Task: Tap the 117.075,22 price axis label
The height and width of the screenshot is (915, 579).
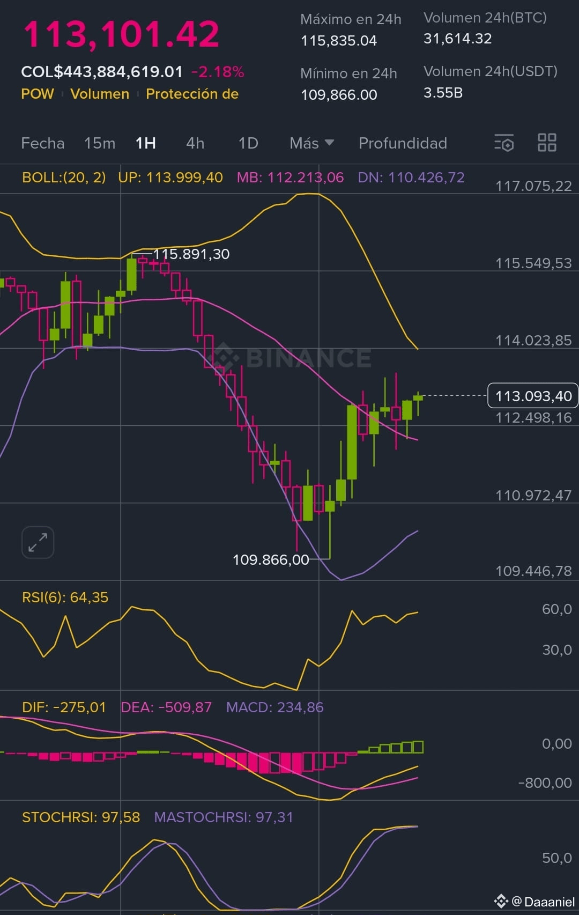Action: point(533,186)
